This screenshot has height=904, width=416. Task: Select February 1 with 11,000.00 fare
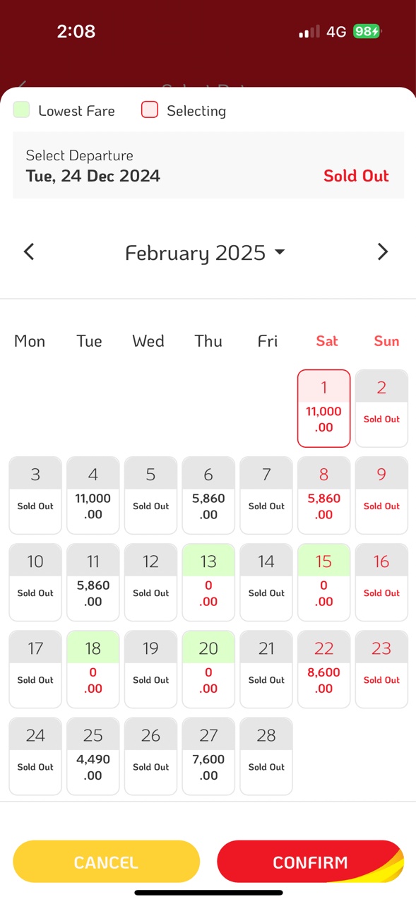point(324,408)
